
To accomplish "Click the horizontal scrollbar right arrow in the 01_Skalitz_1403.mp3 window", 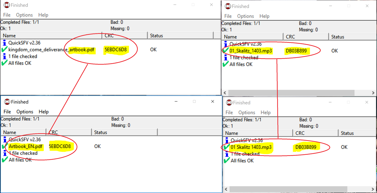I will [x=373, y=93].
